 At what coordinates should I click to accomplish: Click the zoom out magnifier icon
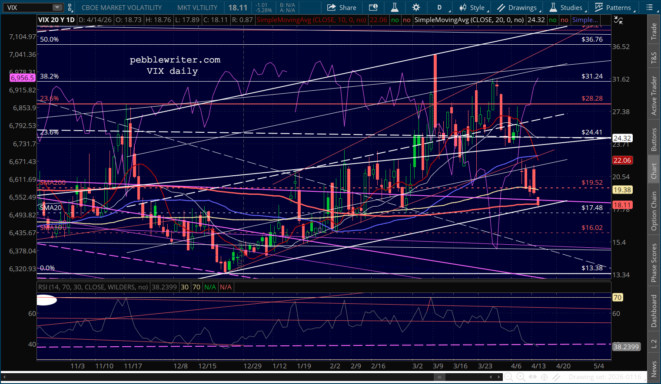click(508, 377)
